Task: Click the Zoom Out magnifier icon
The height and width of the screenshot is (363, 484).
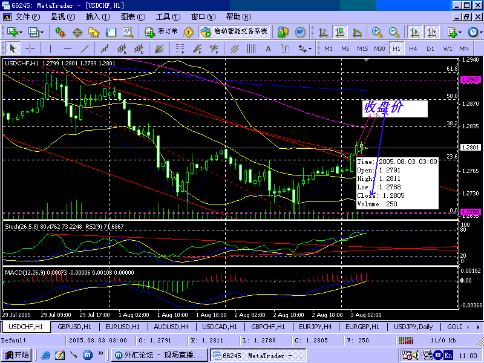Action: tap(394, 32)
